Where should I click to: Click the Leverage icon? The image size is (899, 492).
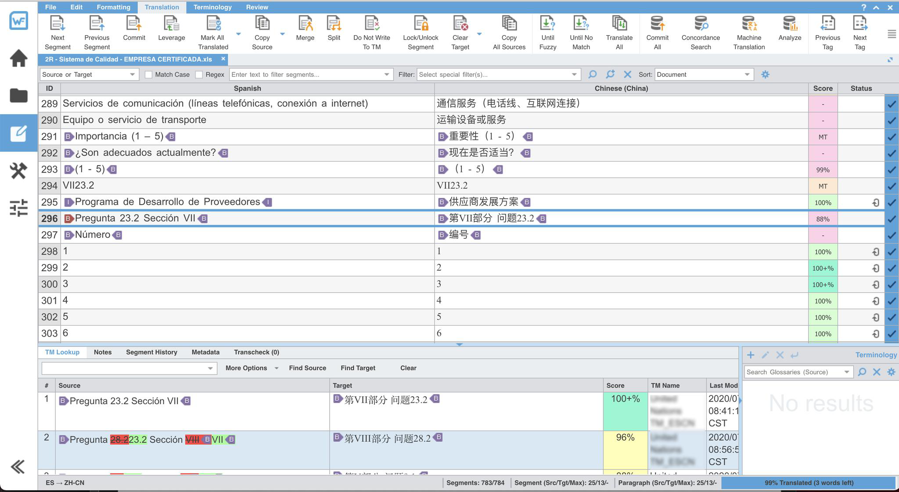[171, 23]
